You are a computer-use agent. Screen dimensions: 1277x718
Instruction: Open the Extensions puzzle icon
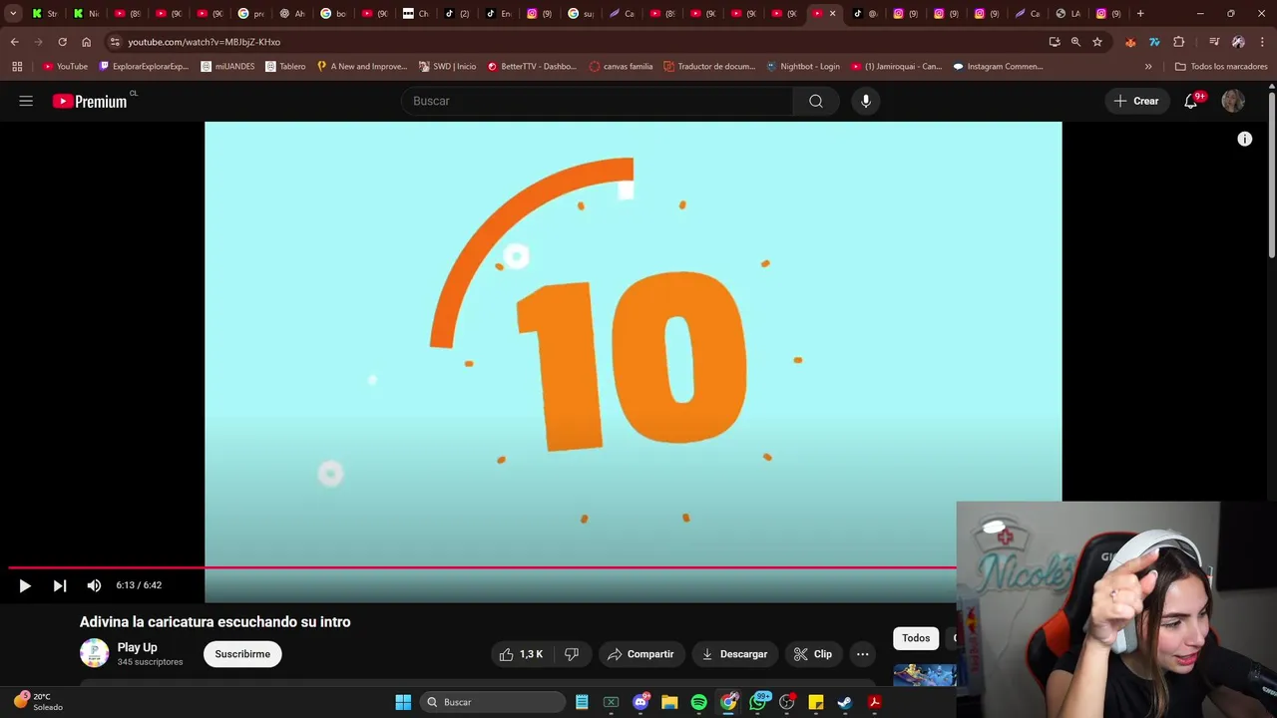coord(1179,42)
